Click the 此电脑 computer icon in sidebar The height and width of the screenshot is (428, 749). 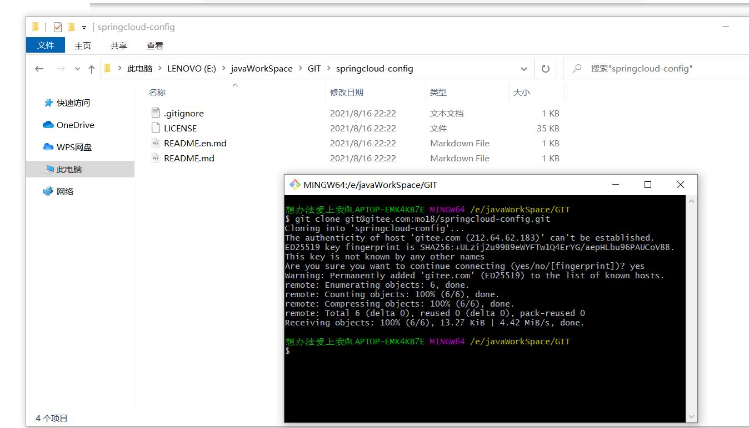(49, 169)
